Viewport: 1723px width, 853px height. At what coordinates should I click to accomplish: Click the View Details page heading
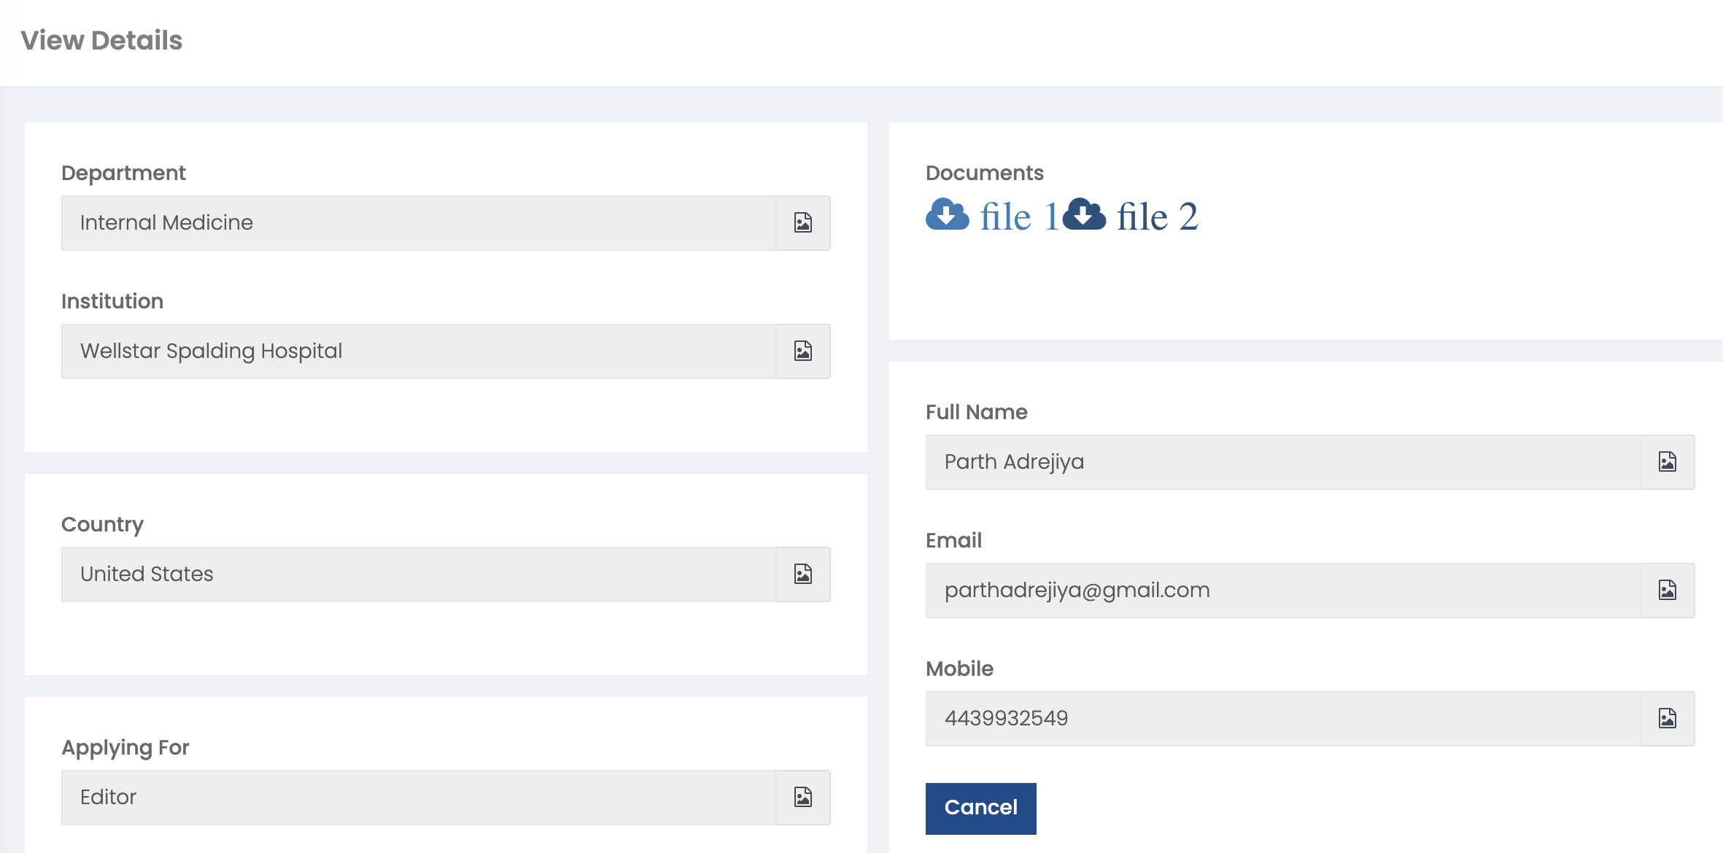[101, 41]
